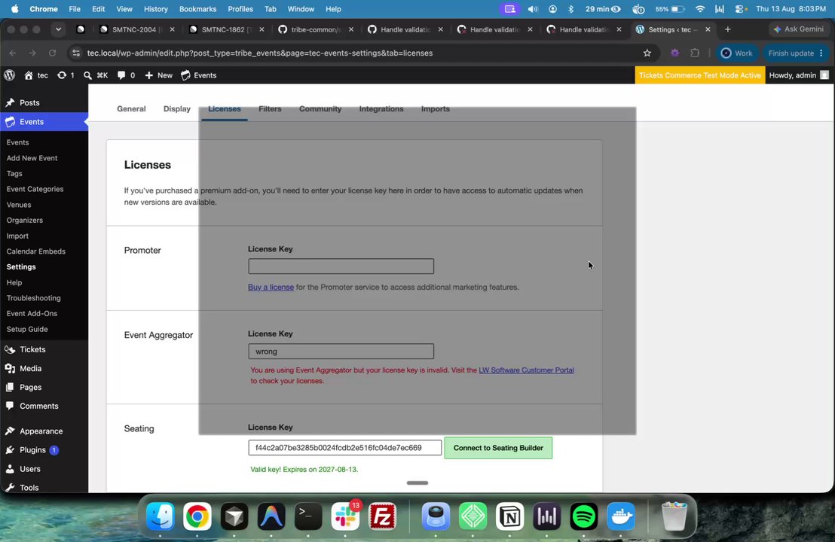Open Events in the admin bar
This screenshot has height=542, width=835.
click(x=199, y=75)
